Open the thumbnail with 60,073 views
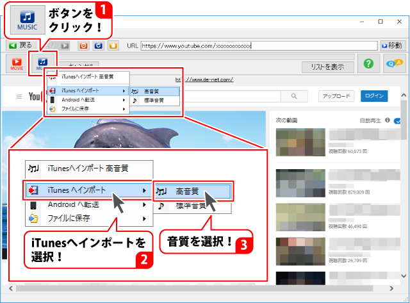The height and width of the screenshot is (303, 410). 300,142
